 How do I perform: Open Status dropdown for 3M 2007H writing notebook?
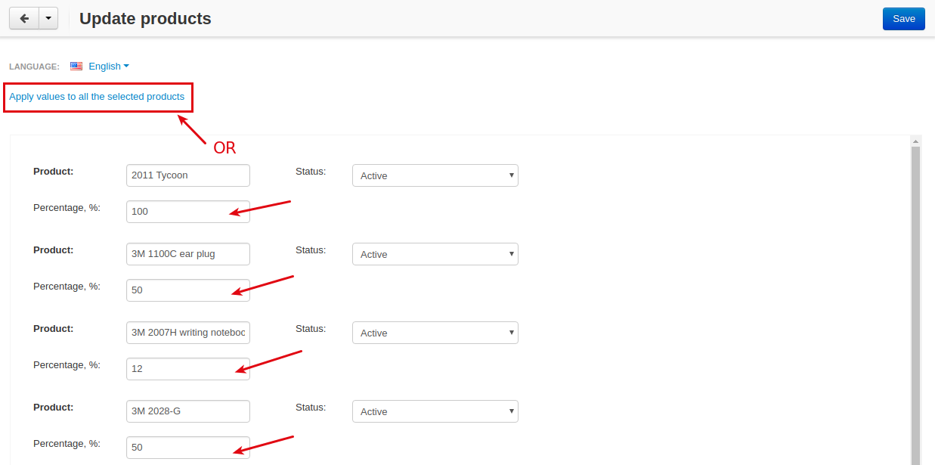click(435, 333)
